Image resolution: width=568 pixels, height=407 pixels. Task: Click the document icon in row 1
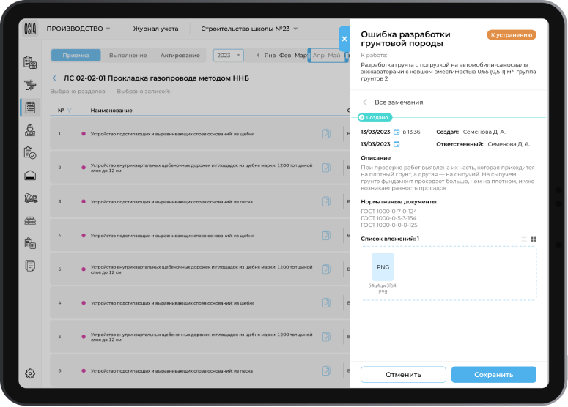326,133
